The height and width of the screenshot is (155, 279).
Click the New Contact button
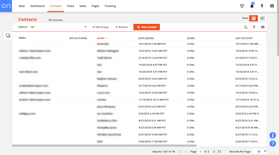tap(146, 27)
